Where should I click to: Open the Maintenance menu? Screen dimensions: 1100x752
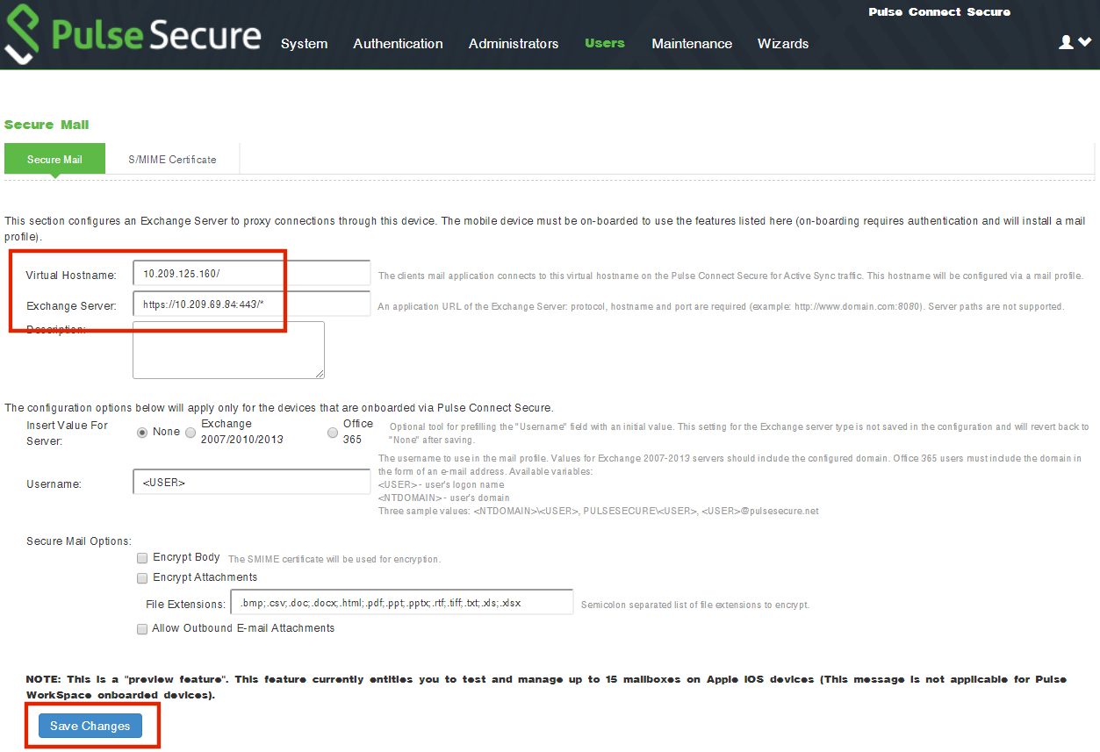point(692,44)
